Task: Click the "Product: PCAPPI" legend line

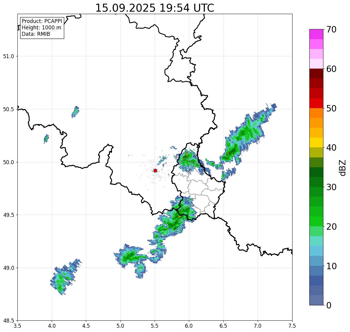Action: click(42, 21)
